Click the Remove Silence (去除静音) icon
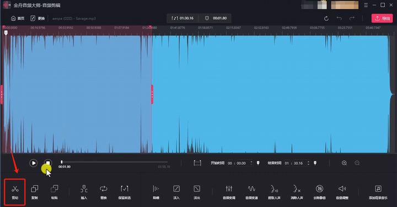The image size is (397, 207). pos(319,188)
